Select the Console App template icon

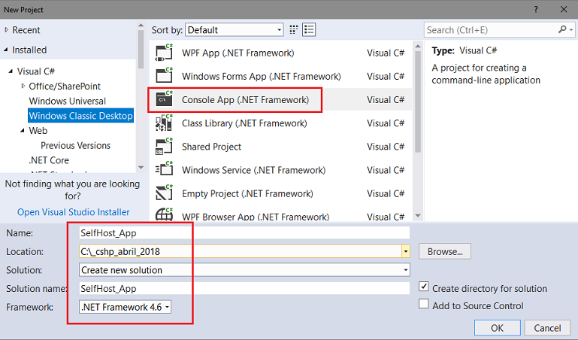tap(164, 99)
